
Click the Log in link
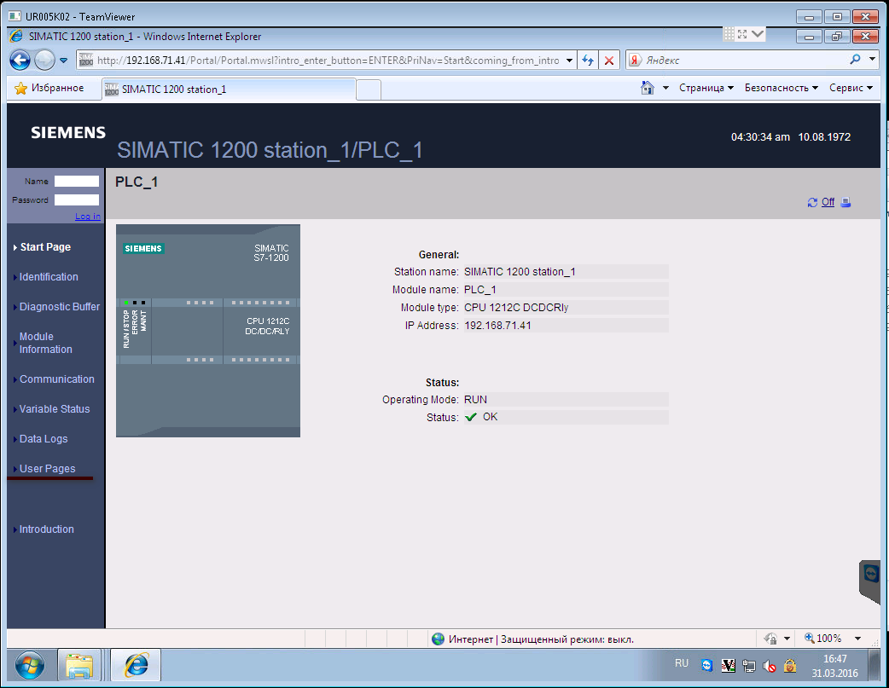87,217
